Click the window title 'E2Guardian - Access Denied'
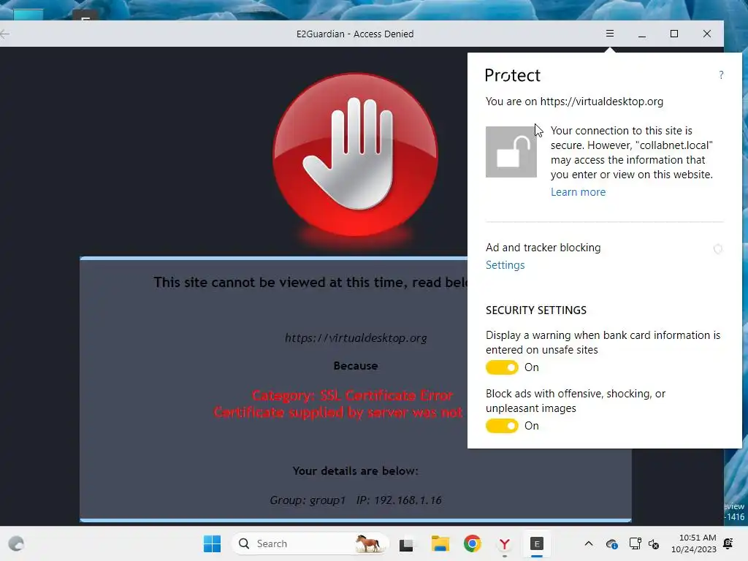Viewport: 748px width, 561px height. point(355,34)
